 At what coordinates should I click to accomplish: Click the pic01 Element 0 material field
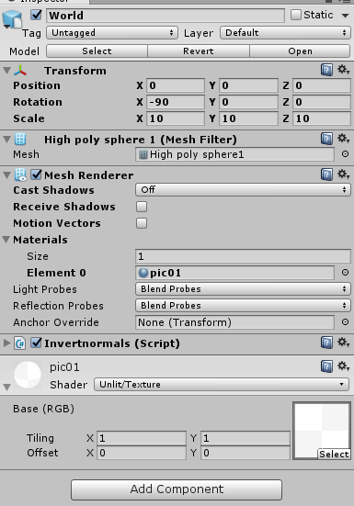[x=234, y=273]
